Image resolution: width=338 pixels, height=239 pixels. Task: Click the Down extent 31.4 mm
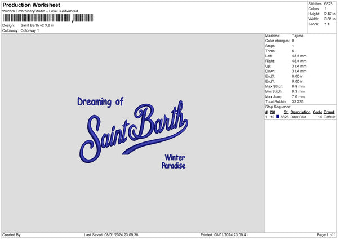(x=299, y=71)
